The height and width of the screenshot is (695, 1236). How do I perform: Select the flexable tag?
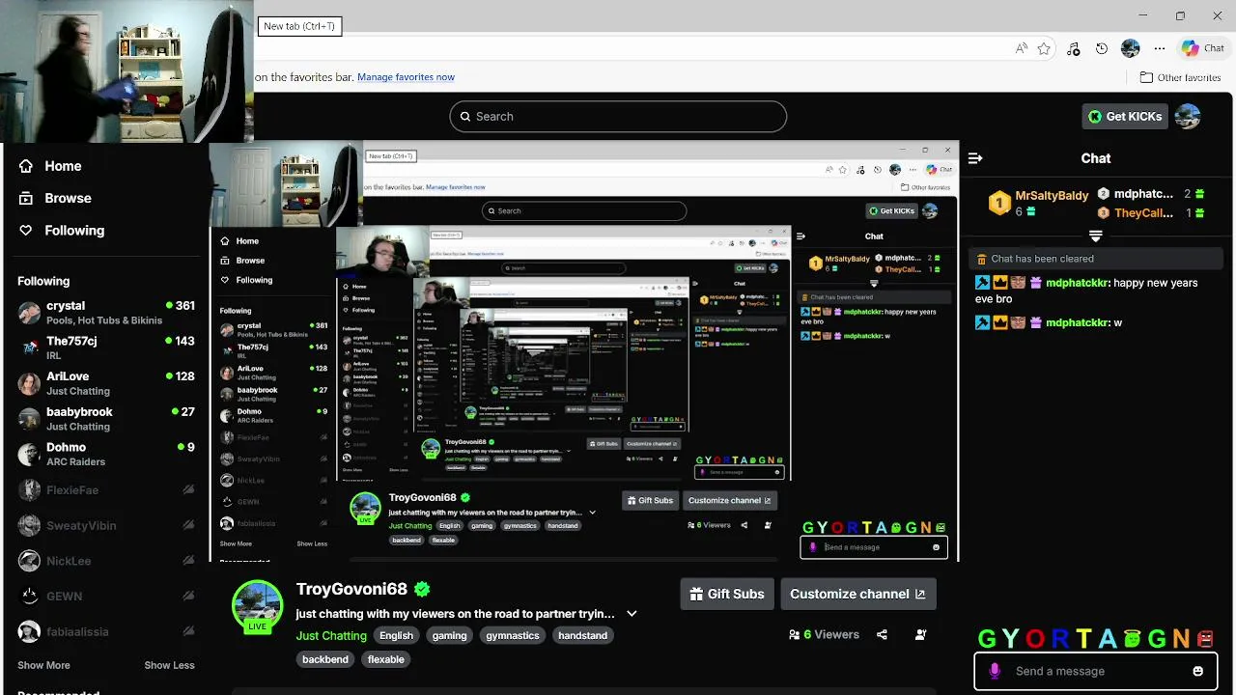coord(385,659)
